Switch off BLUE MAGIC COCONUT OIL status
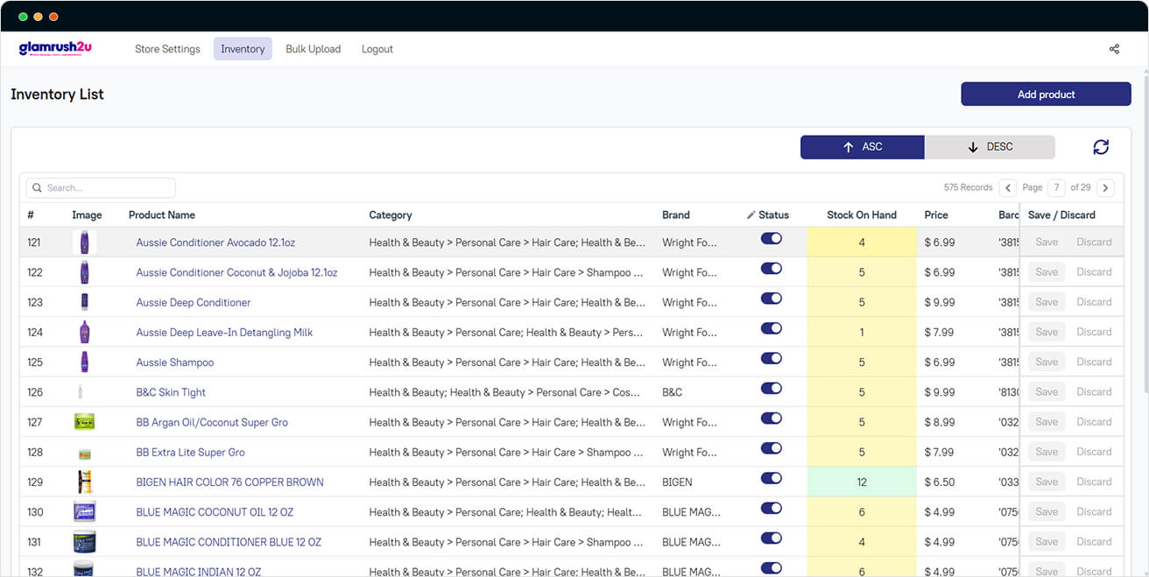Image resolution: width=1149 pixels, height=577 pixels. [771, 509]
